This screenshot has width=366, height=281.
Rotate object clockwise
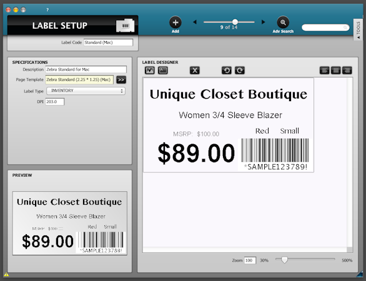coord(240,70)
